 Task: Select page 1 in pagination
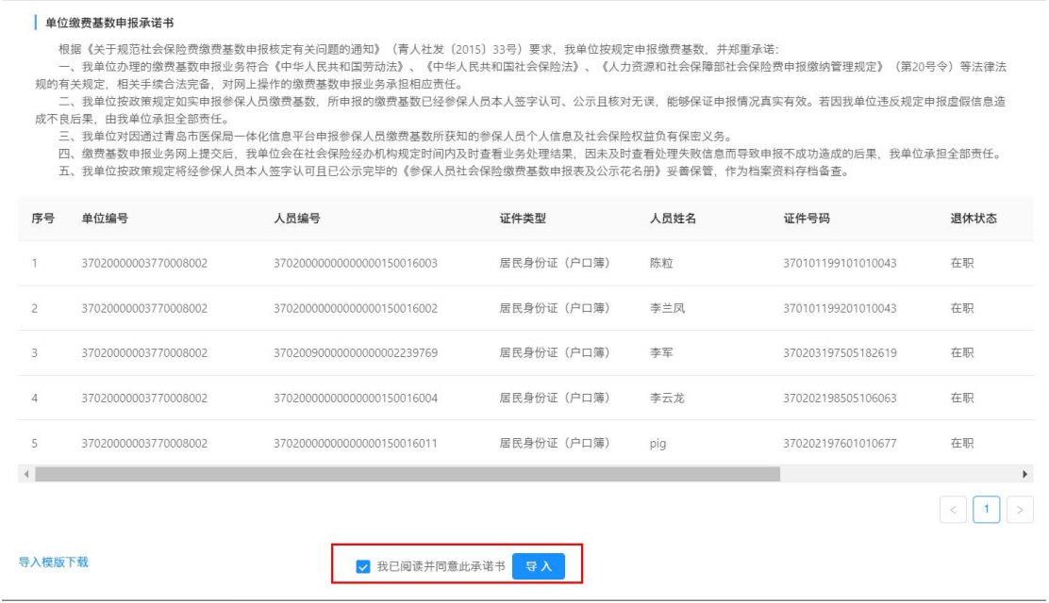click(986, 510)
